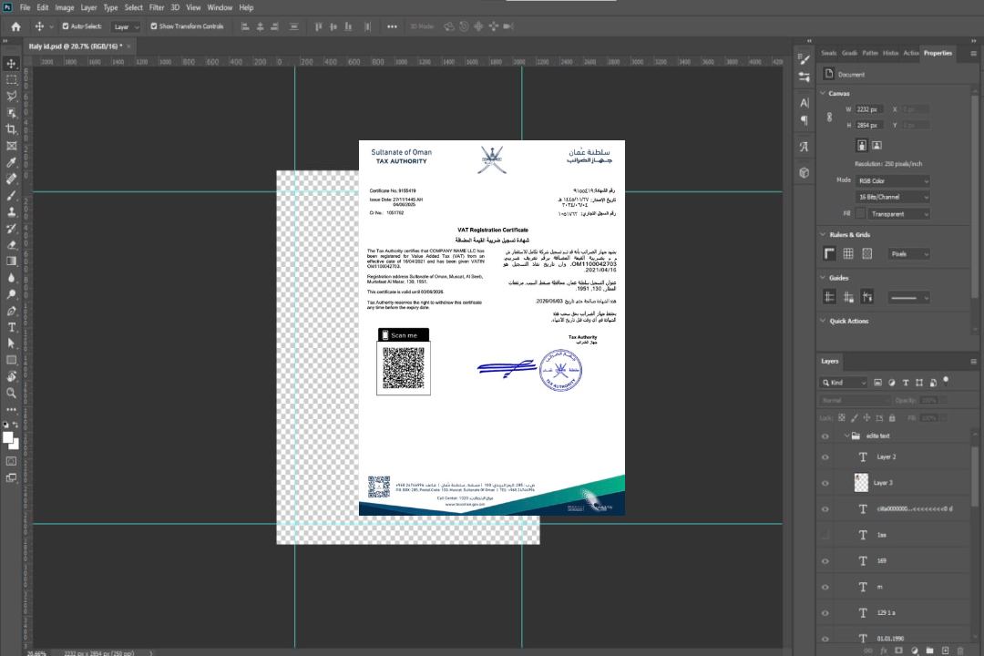Open the ruler units Pixels dropdown
Image resolution: width=984 pixels, height=656 pixels.
(x=908, y=253)
